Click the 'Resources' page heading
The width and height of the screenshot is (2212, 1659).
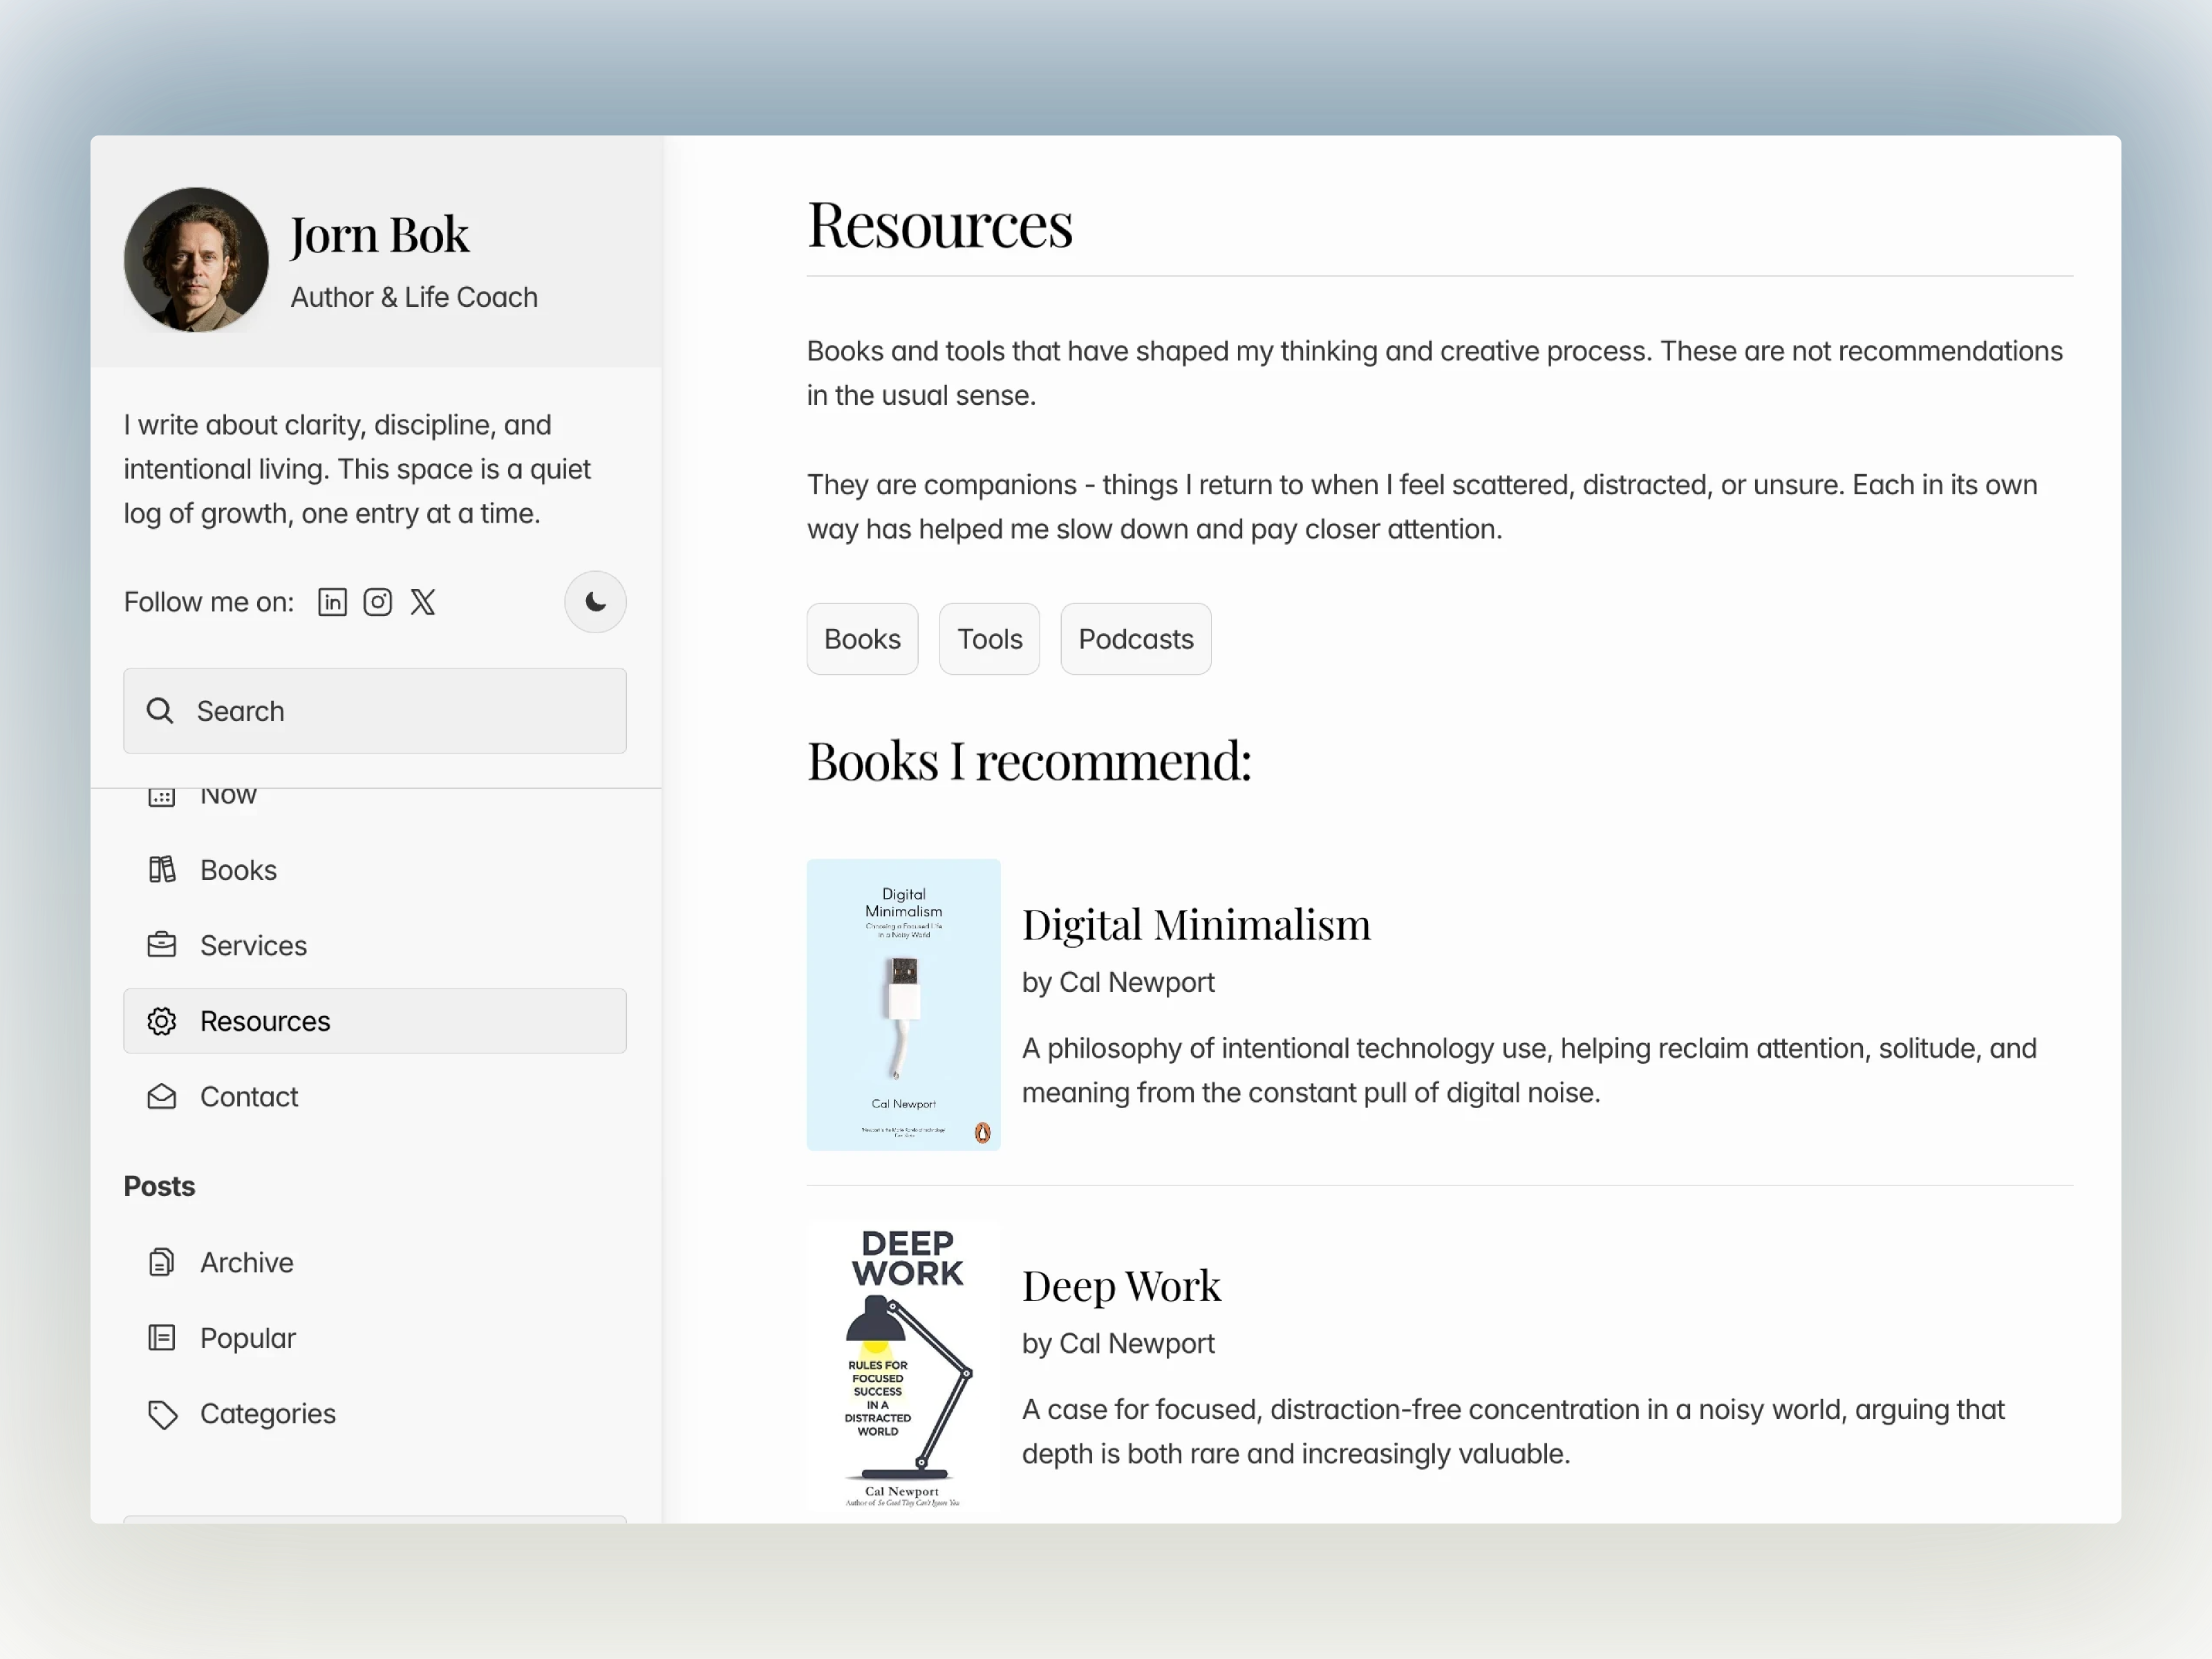click(940, 224)
